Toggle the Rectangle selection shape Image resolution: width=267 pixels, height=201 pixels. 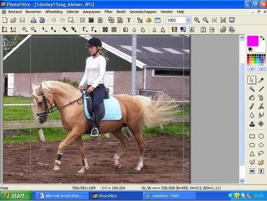pos(252,136)
